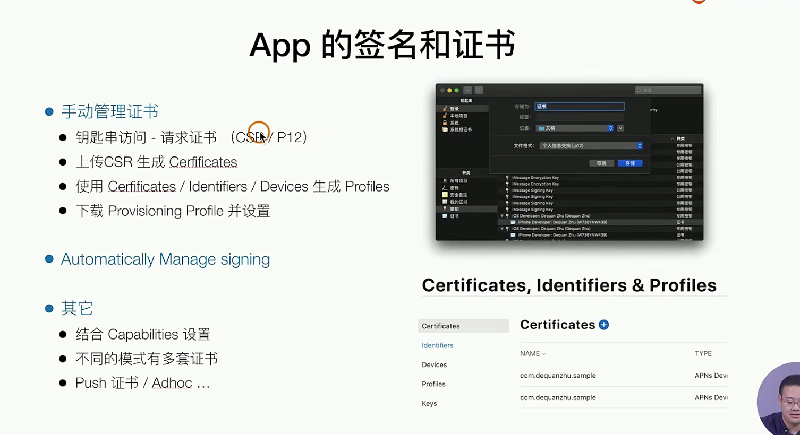Click the blue 存储 save button
Viewport: 800px width, 435px height.
pyautogui.click(x=630, y=163)
